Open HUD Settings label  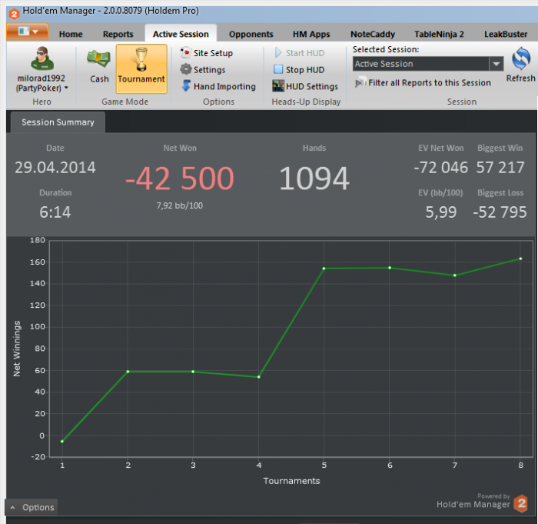[312, 86]
